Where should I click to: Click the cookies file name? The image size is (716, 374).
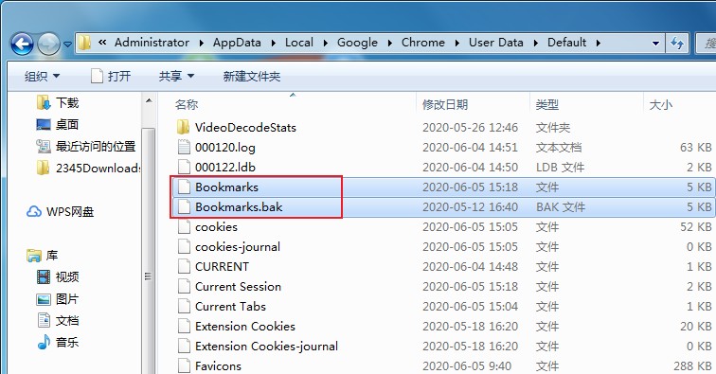[217, 226]
